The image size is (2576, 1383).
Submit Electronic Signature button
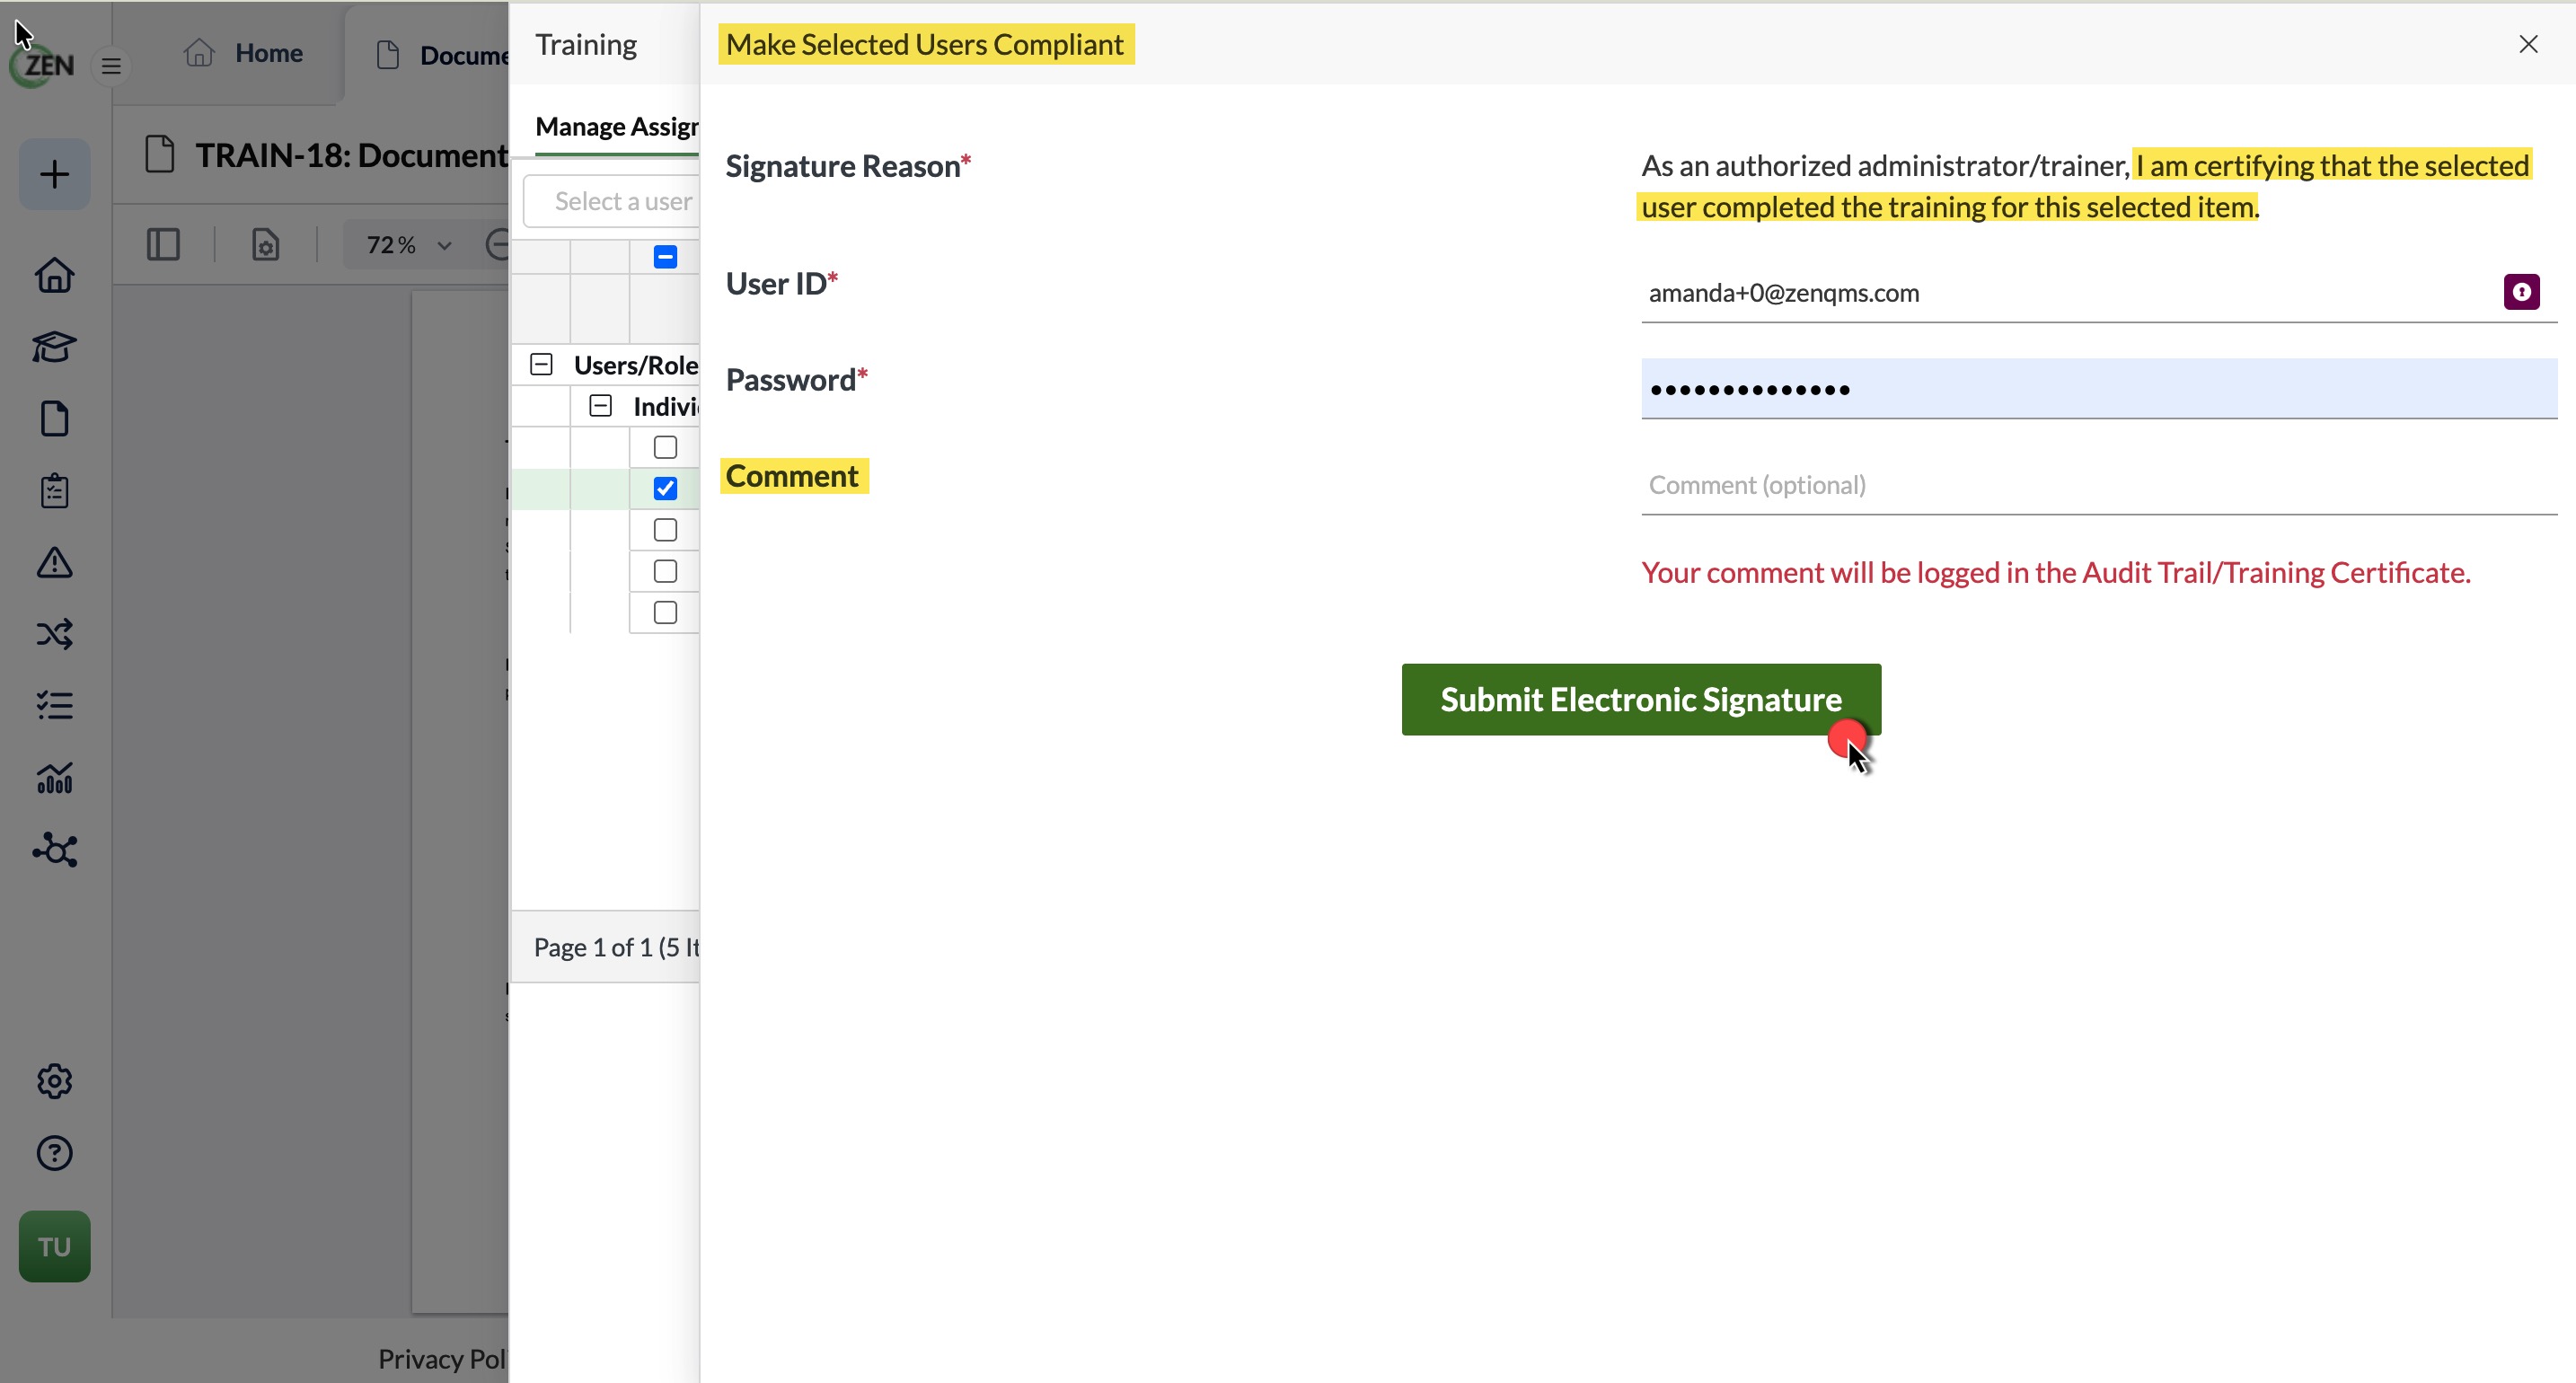pyautogui.click(x=1641, y=699)
